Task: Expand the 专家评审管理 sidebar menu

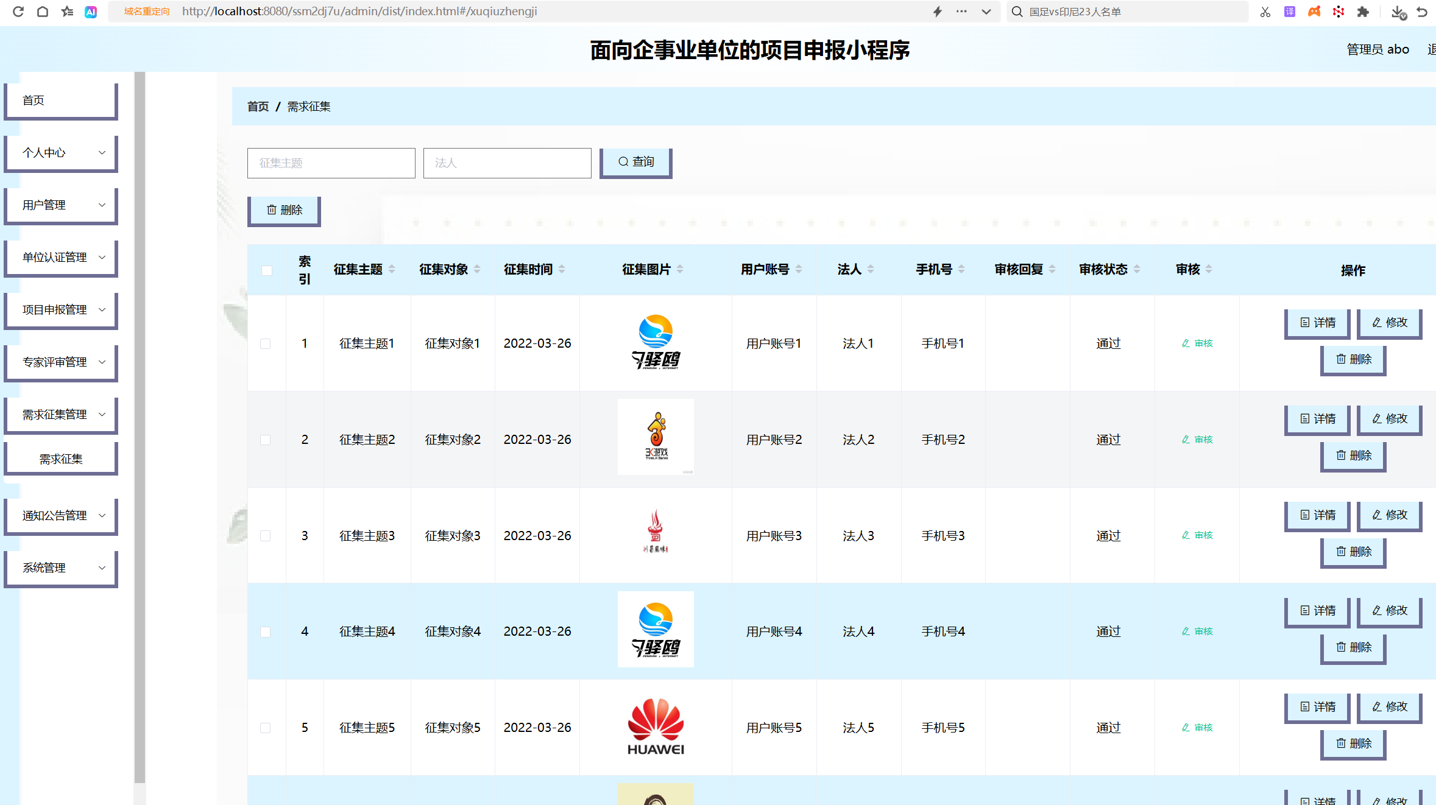Action: [x=61, y=362]
